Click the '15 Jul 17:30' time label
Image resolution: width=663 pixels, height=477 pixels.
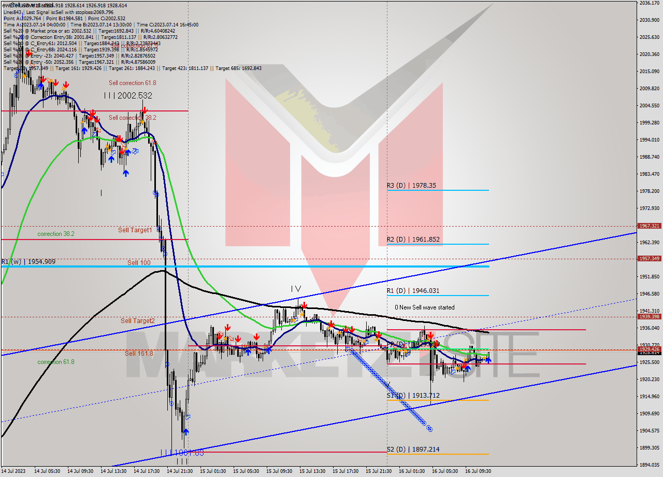(345, 471)
